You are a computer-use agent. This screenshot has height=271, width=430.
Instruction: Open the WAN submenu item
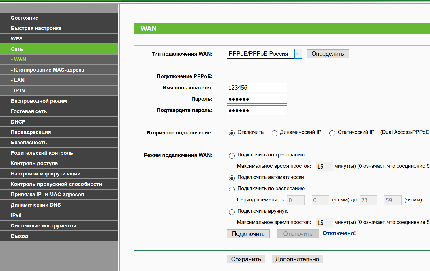59,59
